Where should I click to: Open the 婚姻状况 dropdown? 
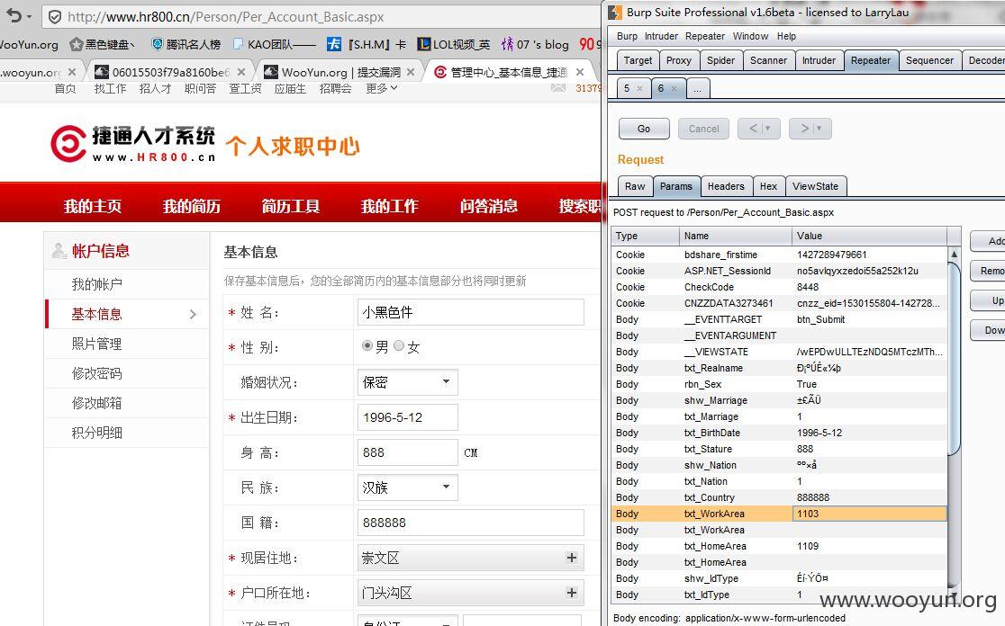coord(407,382)
